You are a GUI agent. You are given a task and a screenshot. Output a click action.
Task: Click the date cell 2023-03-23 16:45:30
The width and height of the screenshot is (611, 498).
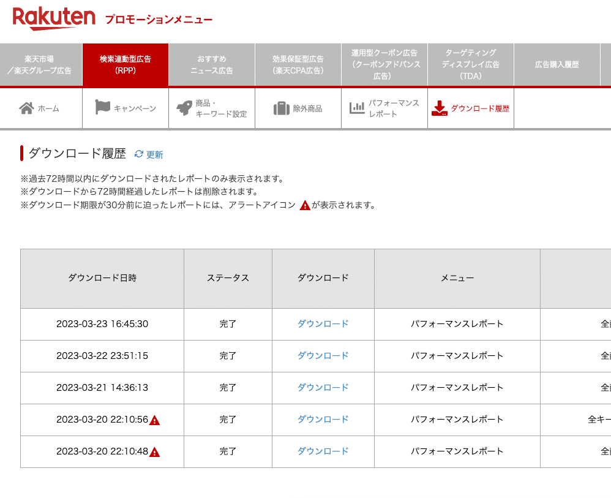point(102,323)
